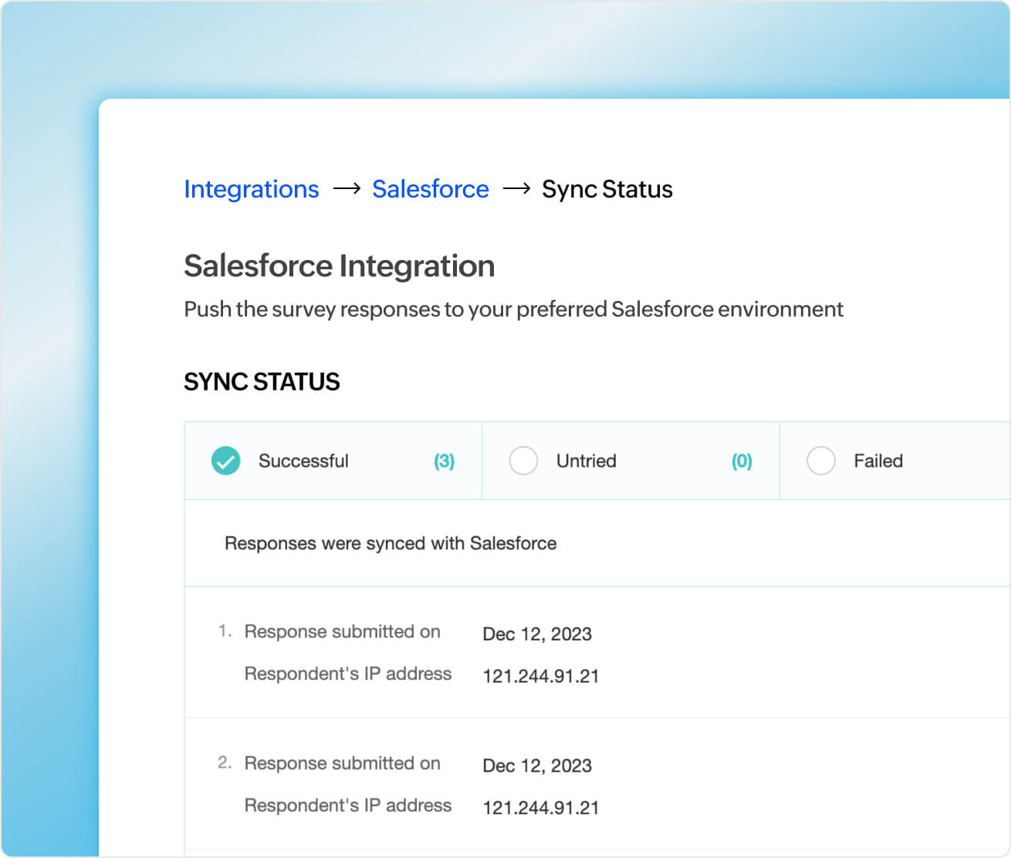Select the IP address 121.244.91.21 of response 1

541,676
